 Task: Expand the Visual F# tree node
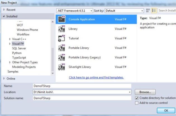(x=10, y=44)
